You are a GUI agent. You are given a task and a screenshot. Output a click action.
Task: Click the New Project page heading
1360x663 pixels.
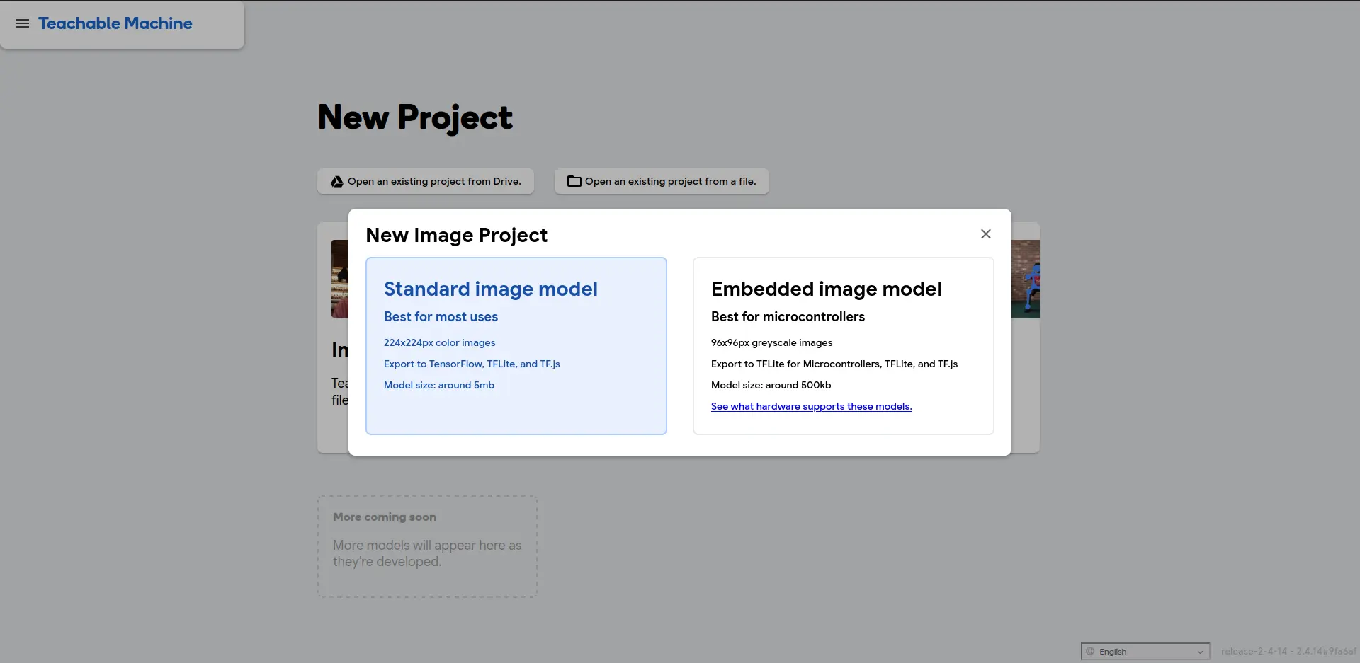(415, 117)
